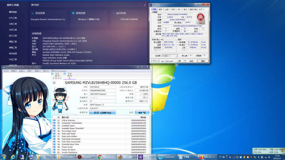
Task: Open the 编辑 menu in CrystalDiskInfo
Action: point(14,71)
